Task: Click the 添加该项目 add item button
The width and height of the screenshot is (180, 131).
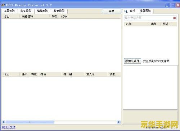Action: tap(132, 61)
